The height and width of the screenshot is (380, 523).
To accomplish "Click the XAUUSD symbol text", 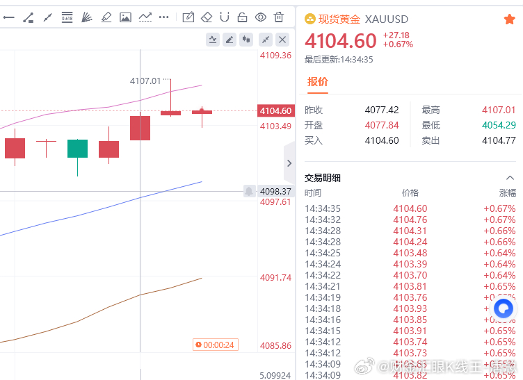I will click(387, 19).
